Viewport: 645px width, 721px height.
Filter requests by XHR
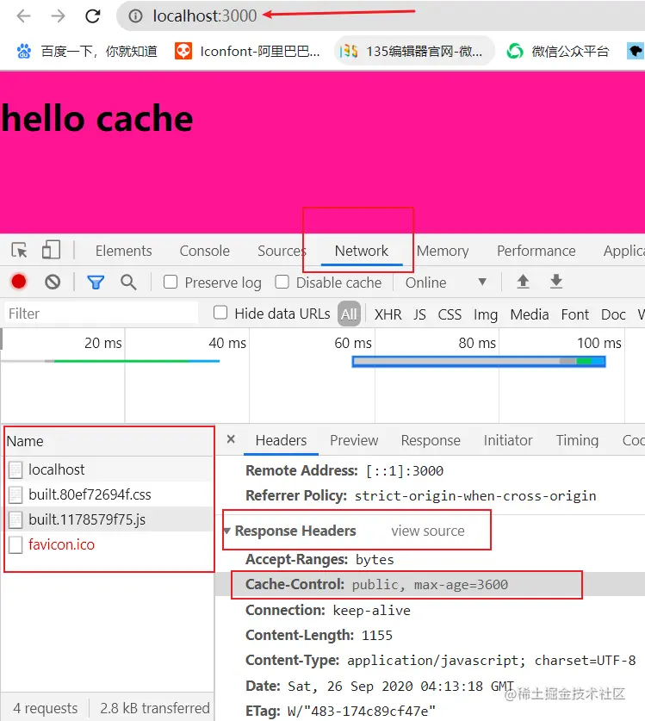click(388, 314)
